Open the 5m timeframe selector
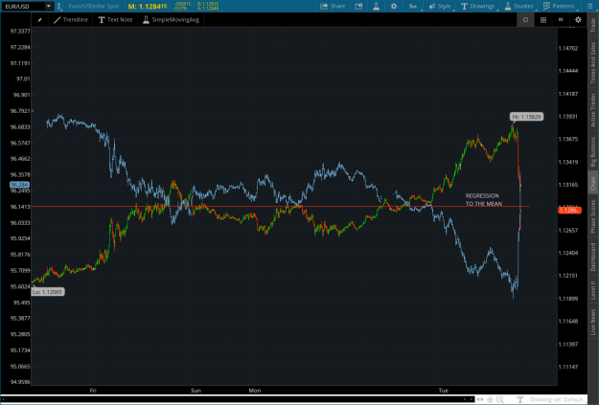Viewport: 599px width, 405px height. (x=413, y=6)
